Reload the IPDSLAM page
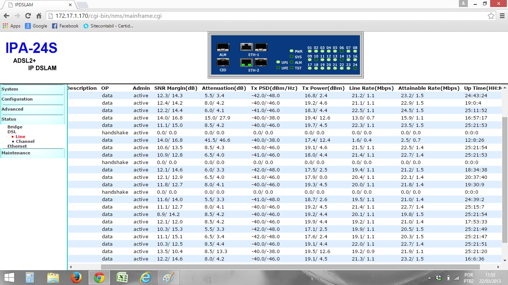Screen dimensions: 508x285 coord(28,16)
